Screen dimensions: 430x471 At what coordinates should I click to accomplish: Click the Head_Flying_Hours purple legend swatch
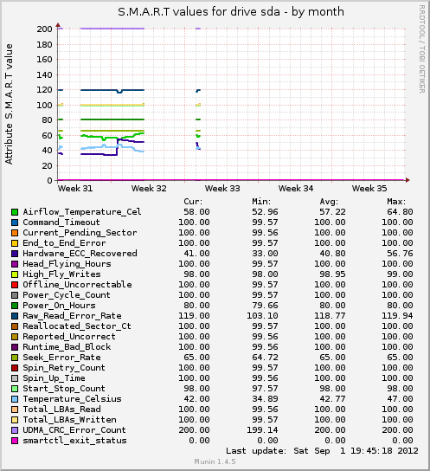15,264
